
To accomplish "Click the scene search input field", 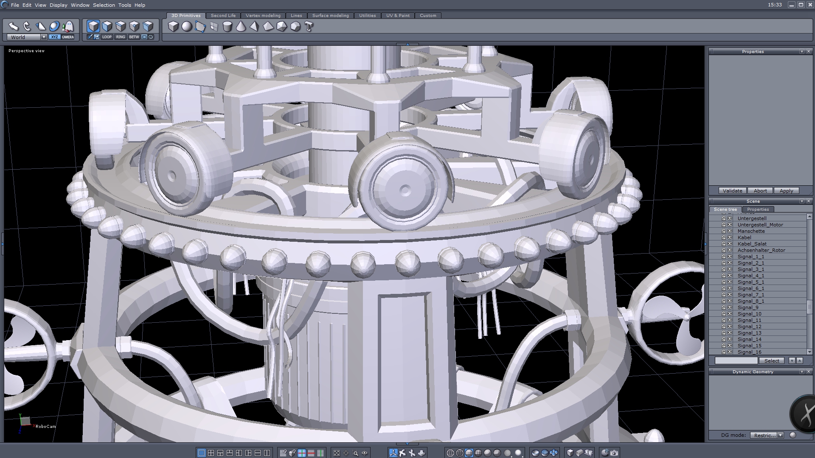I will click(736, 360).
